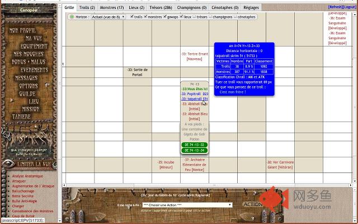Click the Augmentation de l'Attaque link
The height and width of the screenshot is (224, 358).
point(33,186)
